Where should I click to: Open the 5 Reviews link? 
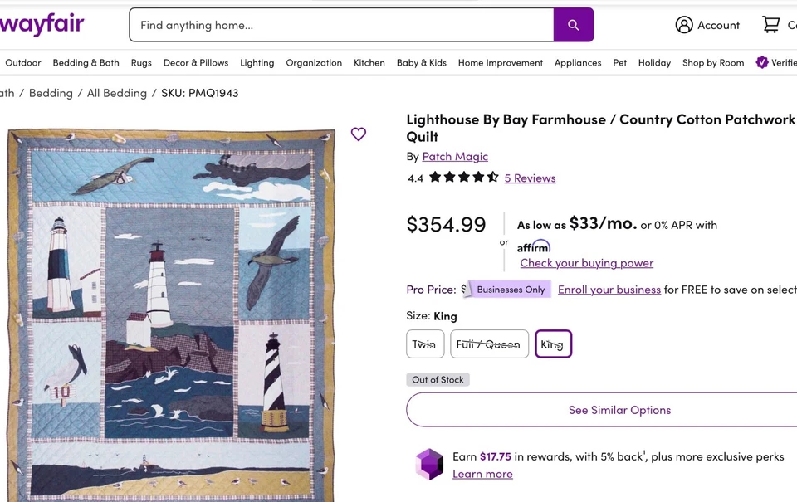(x=530, y=178)
